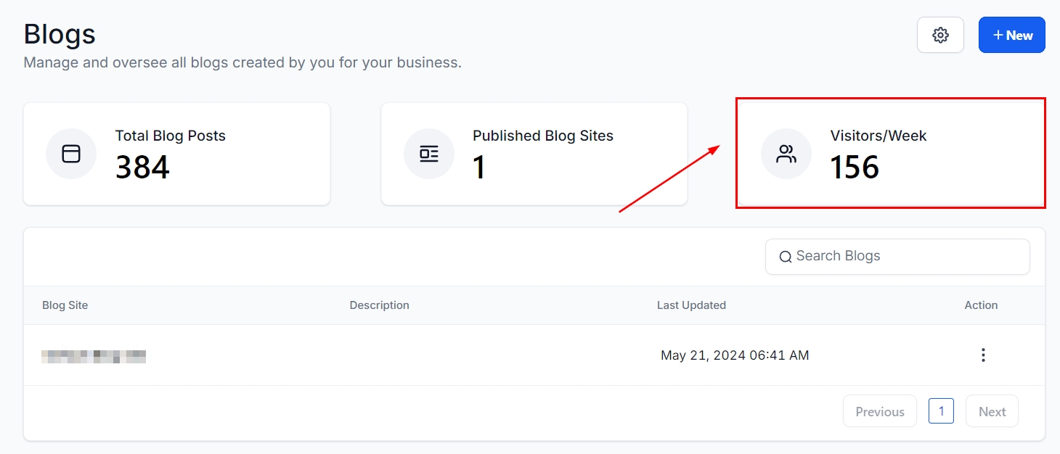Open the three-dot action menu for blog row
The width and height of the screenshot is (1060, 454).
pos(983,355)
